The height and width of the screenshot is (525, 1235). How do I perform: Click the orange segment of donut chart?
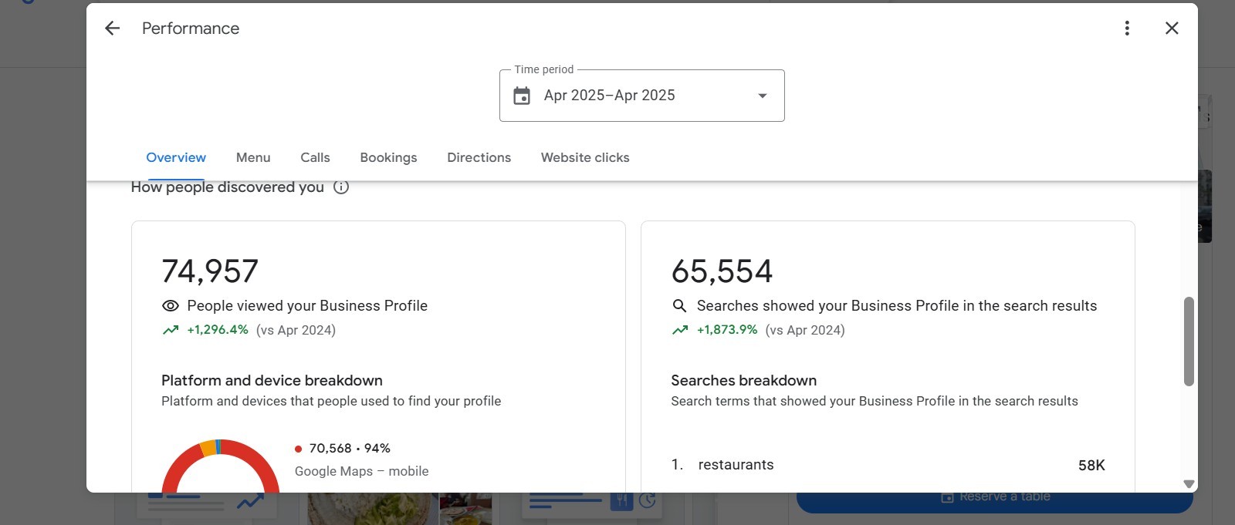point(208,448)
